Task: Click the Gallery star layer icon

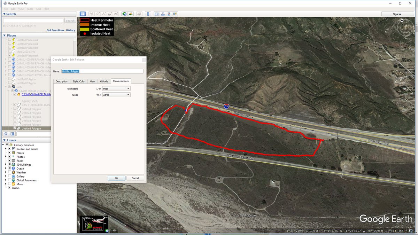Action: tap(14, 176)
